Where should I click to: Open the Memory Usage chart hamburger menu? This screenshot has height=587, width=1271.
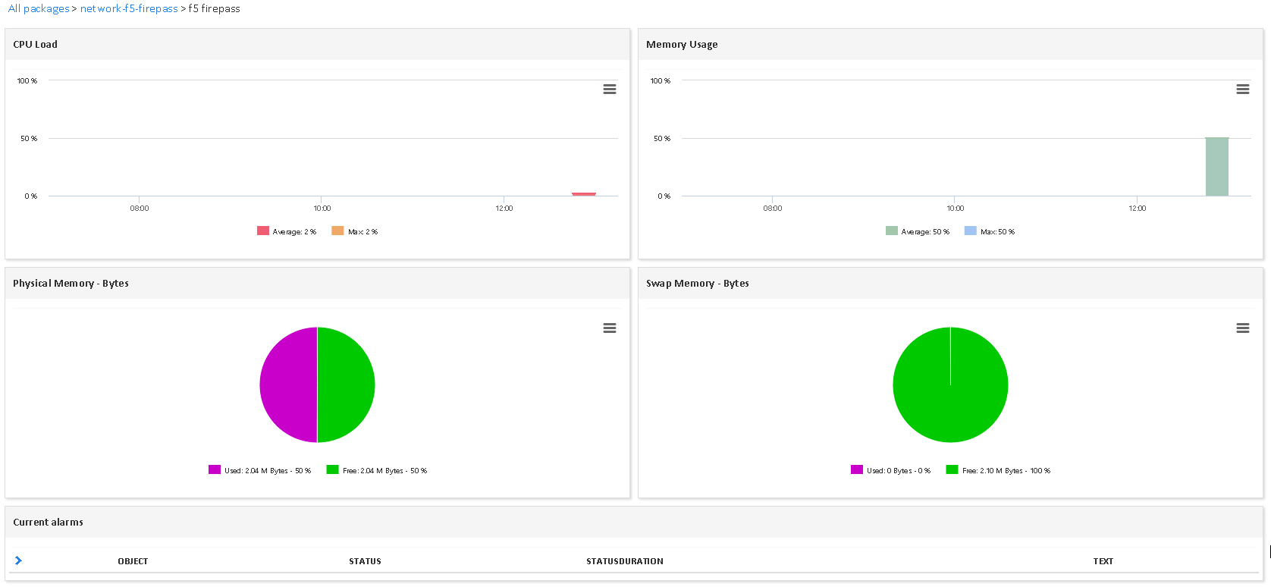click(1242, 89)
